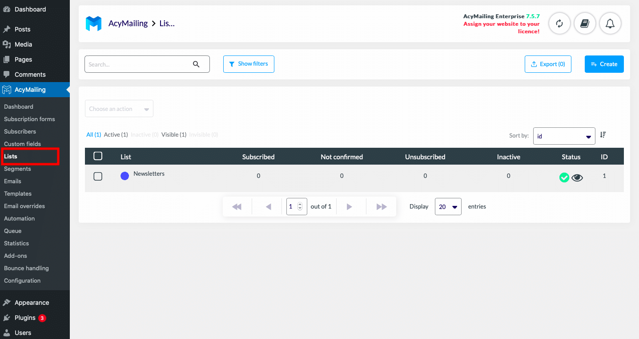
Task: Click the Unsubscribed column header
Action: (x=425, y=157)
